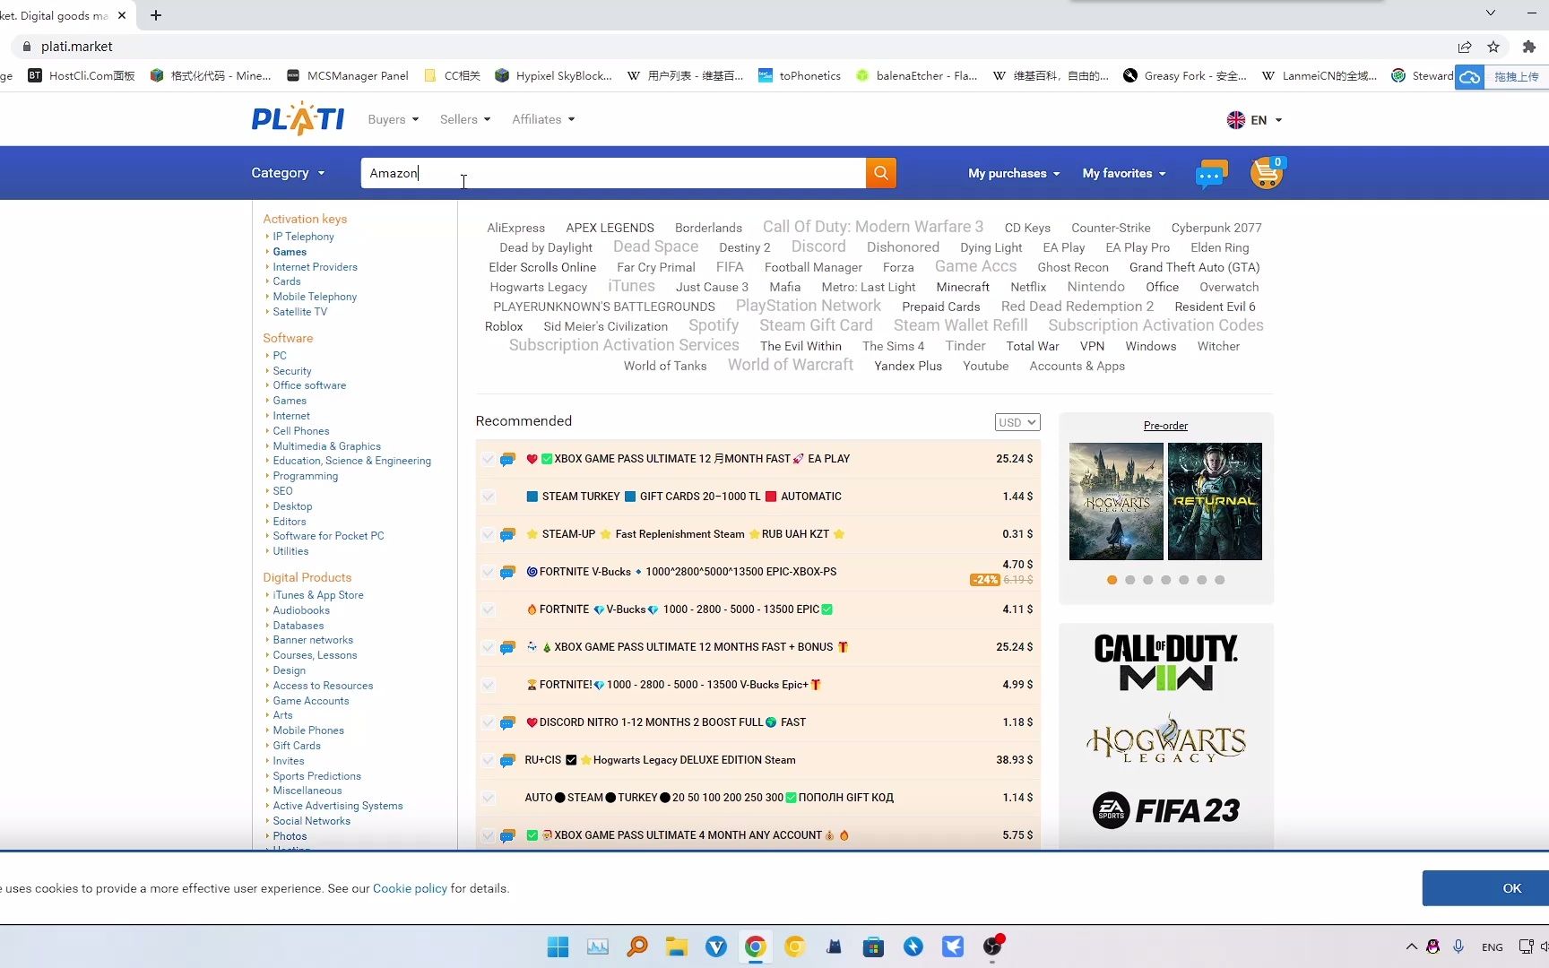Select the first orange carousel dot
Image resolution: width=1549 pixels, height=968 pixels.
click(x=1112, y=580)
